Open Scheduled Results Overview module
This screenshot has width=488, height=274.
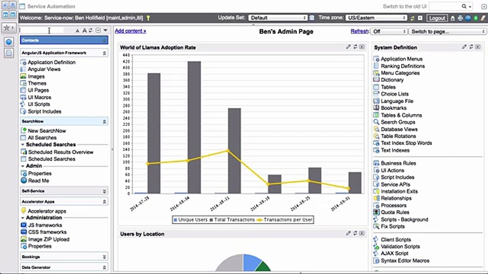pos(60,152)
